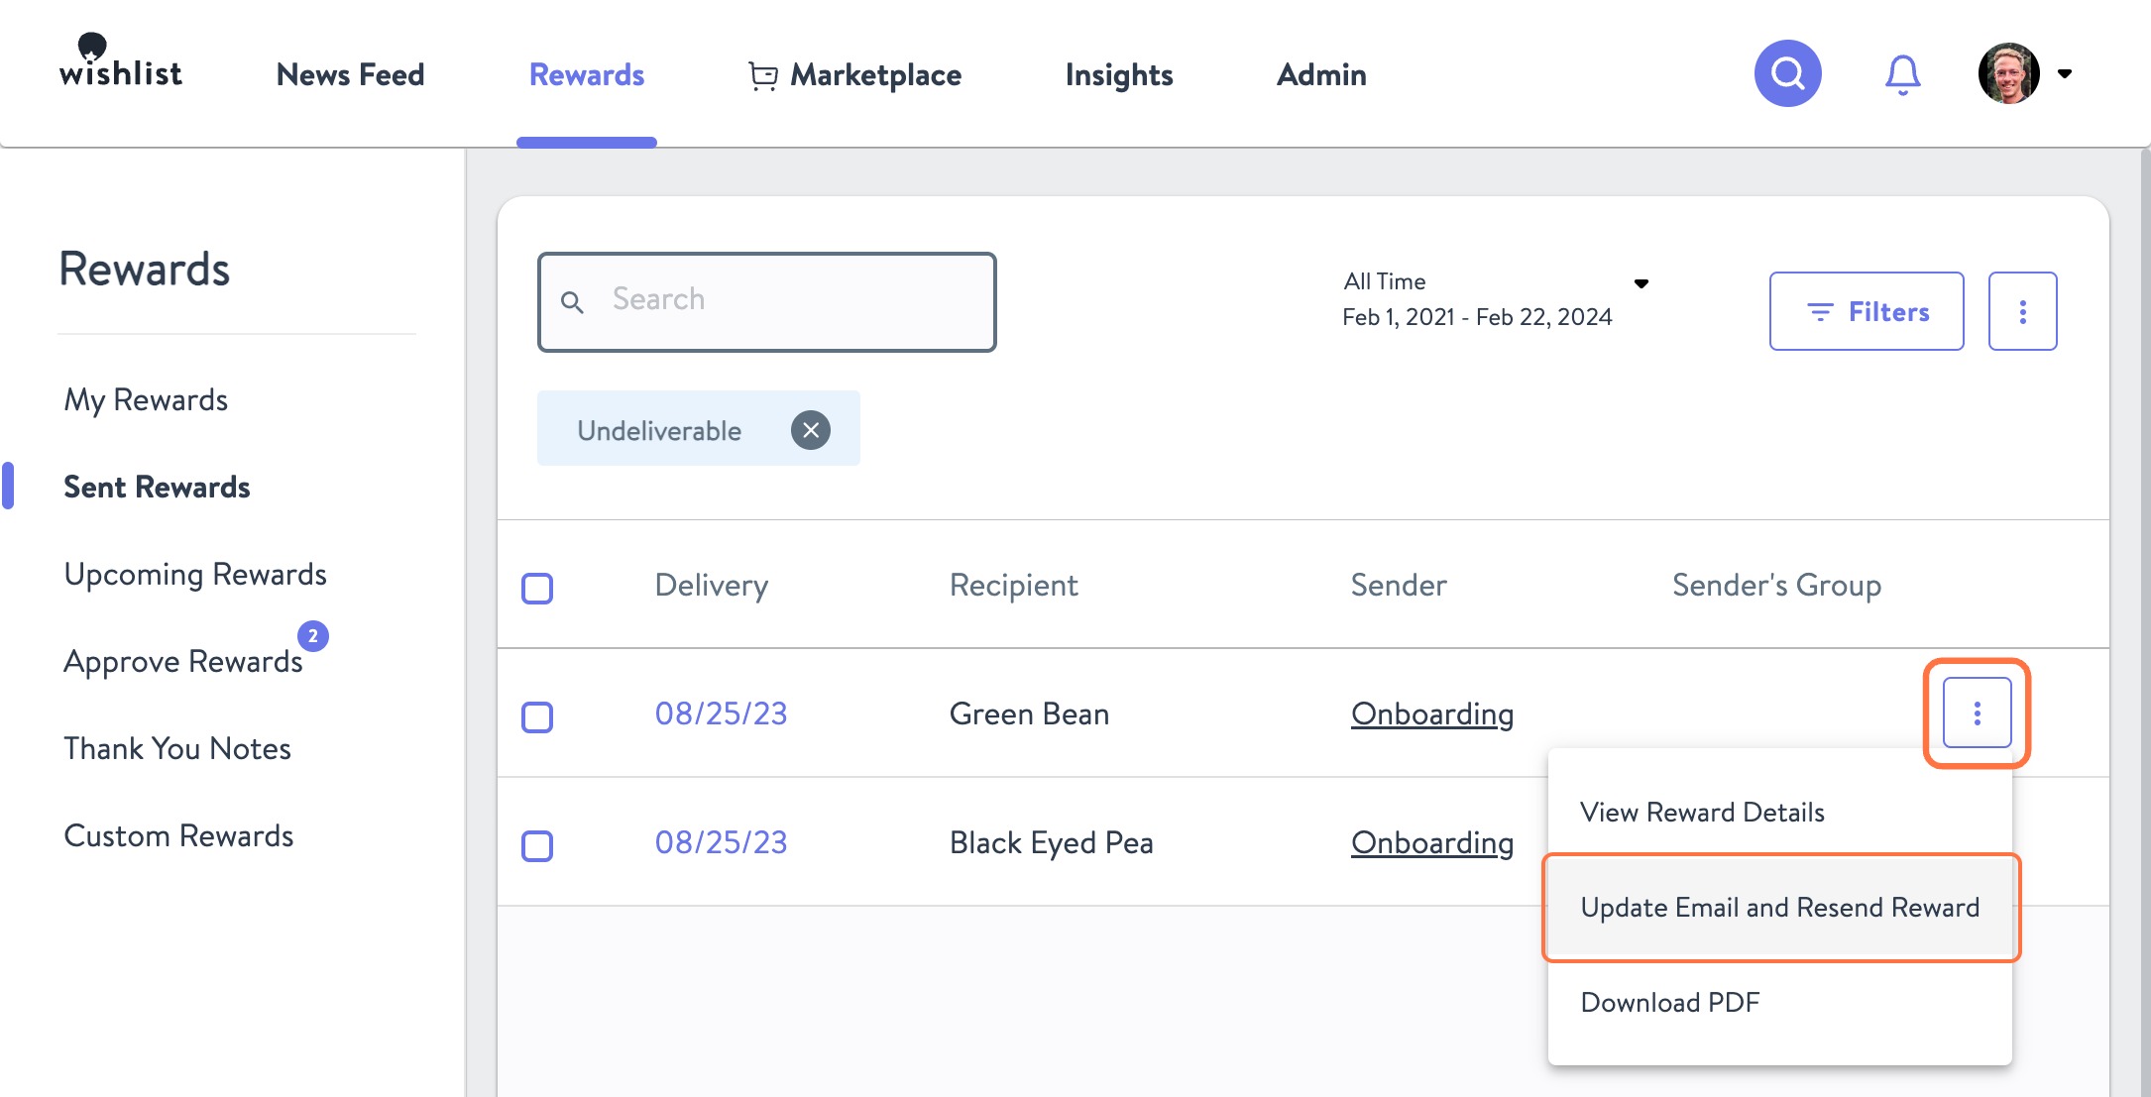Viewport: 2151px width, 1097px height.
Task: Remove the Undeliverable filter chip
Action: [x=811, y=428]
